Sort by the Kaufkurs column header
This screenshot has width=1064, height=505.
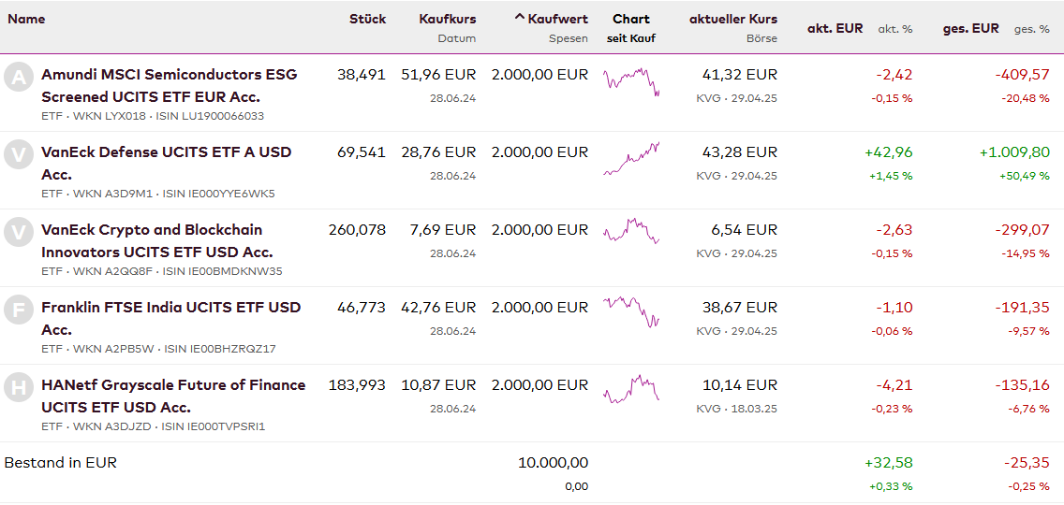point(448,19)
